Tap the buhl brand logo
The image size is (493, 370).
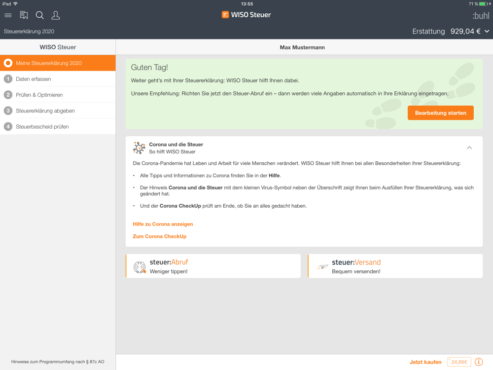pos(481,15)
